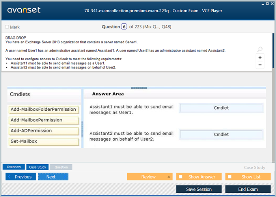The height and width of the screenshot is (197, 276).
Task: Click the magnifier search icon
Action: pos(260,49)
